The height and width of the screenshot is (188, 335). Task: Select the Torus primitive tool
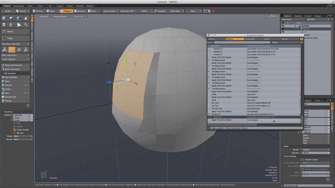4,25
